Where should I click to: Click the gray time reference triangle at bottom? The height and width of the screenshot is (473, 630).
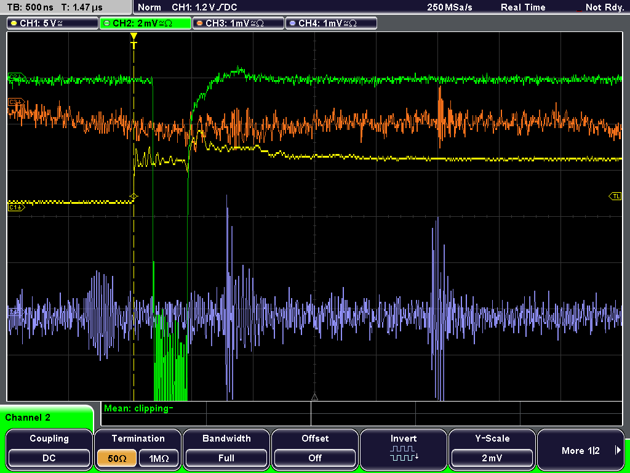[314, 397]
